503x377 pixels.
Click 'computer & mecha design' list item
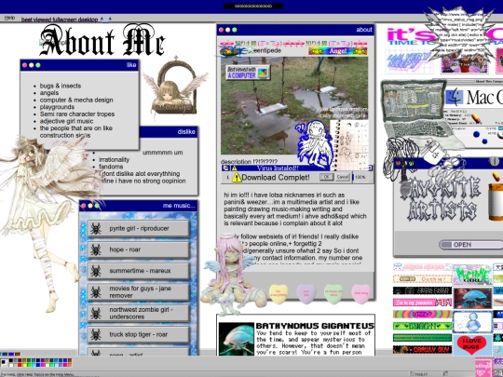coord(76,100)
